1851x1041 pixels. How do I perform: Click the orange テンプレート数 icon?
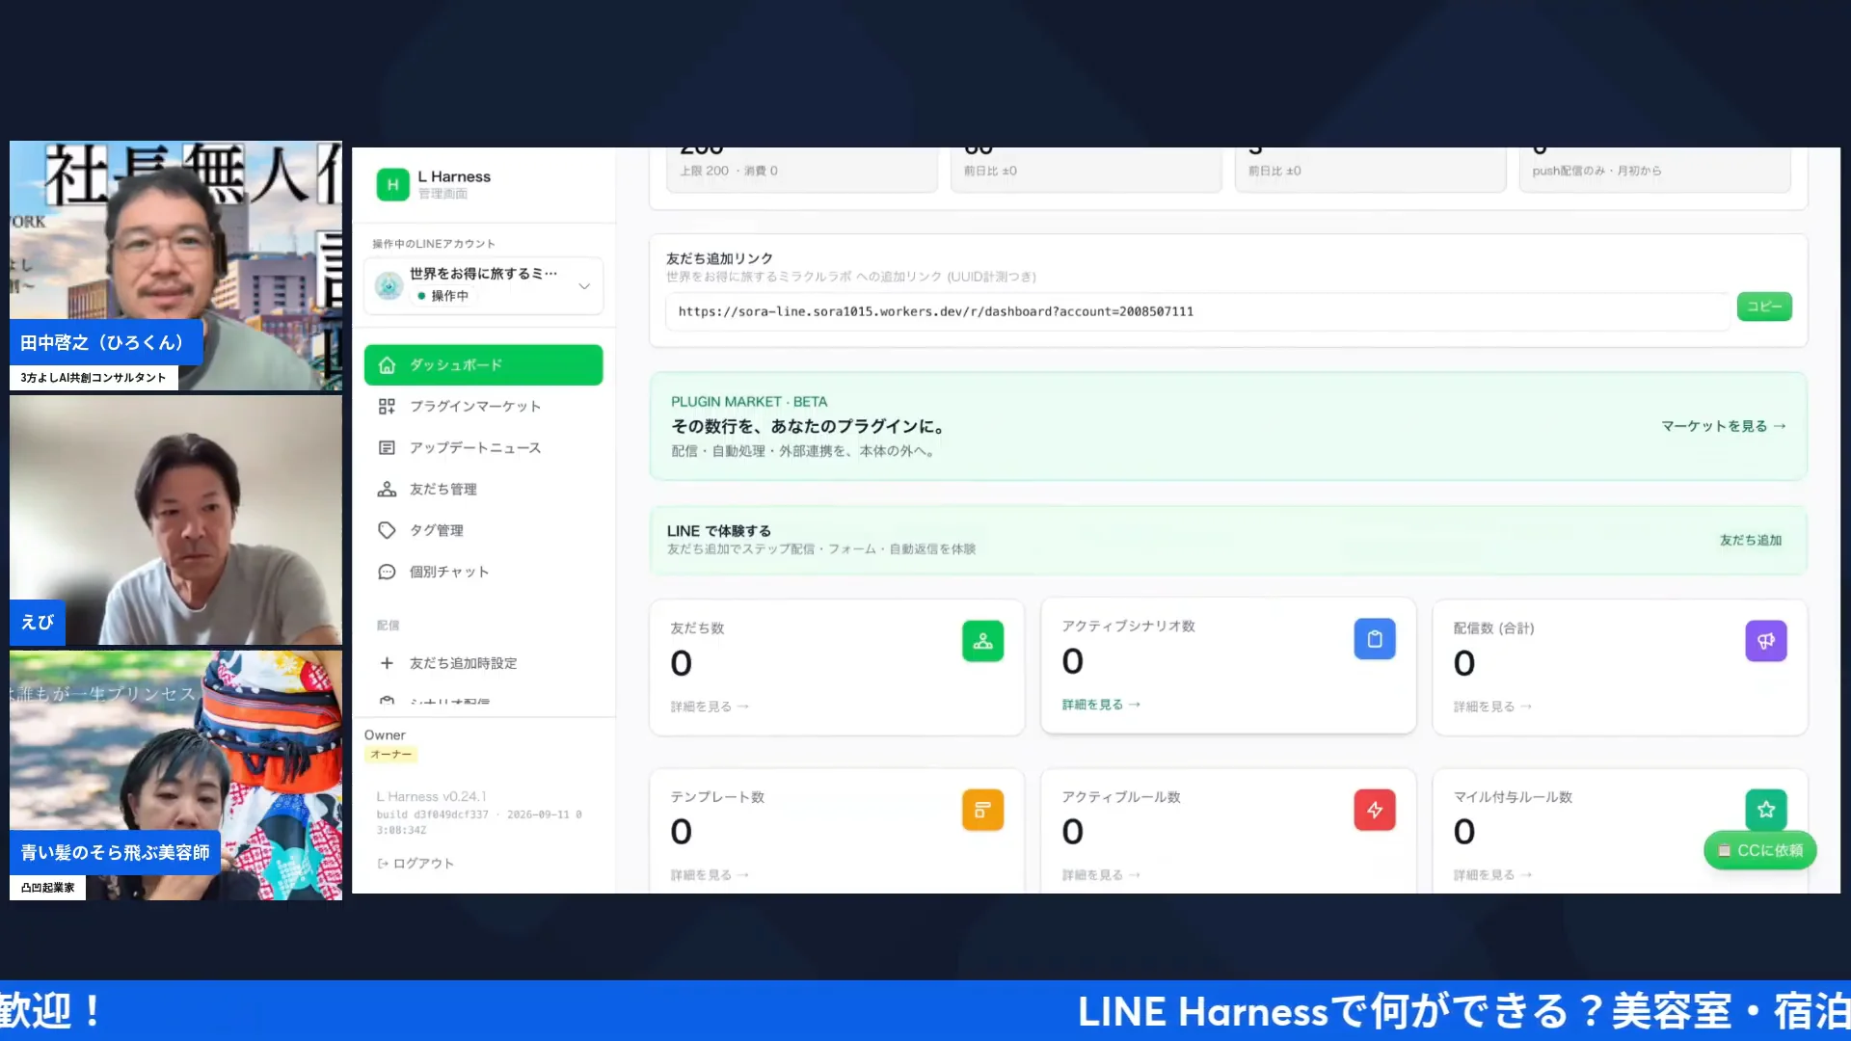[x=982, y=810]
